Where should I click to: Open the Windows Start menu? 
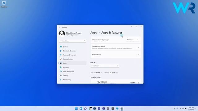click(76, 109)
